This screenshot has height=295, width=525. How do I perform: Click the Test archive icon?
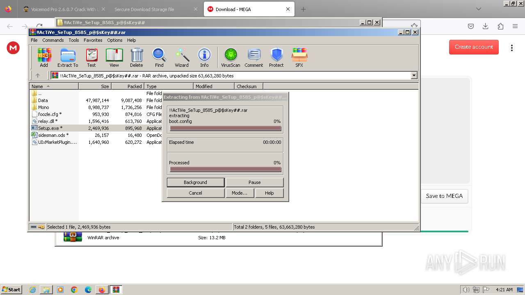point(91,57)
